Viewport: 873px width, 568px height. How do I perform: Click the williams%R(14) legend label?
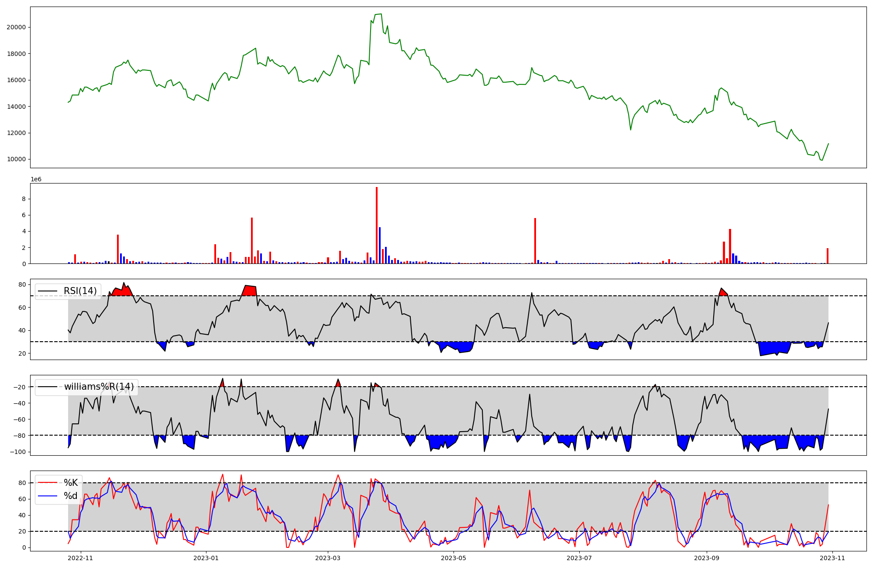[x=99, y=387]
